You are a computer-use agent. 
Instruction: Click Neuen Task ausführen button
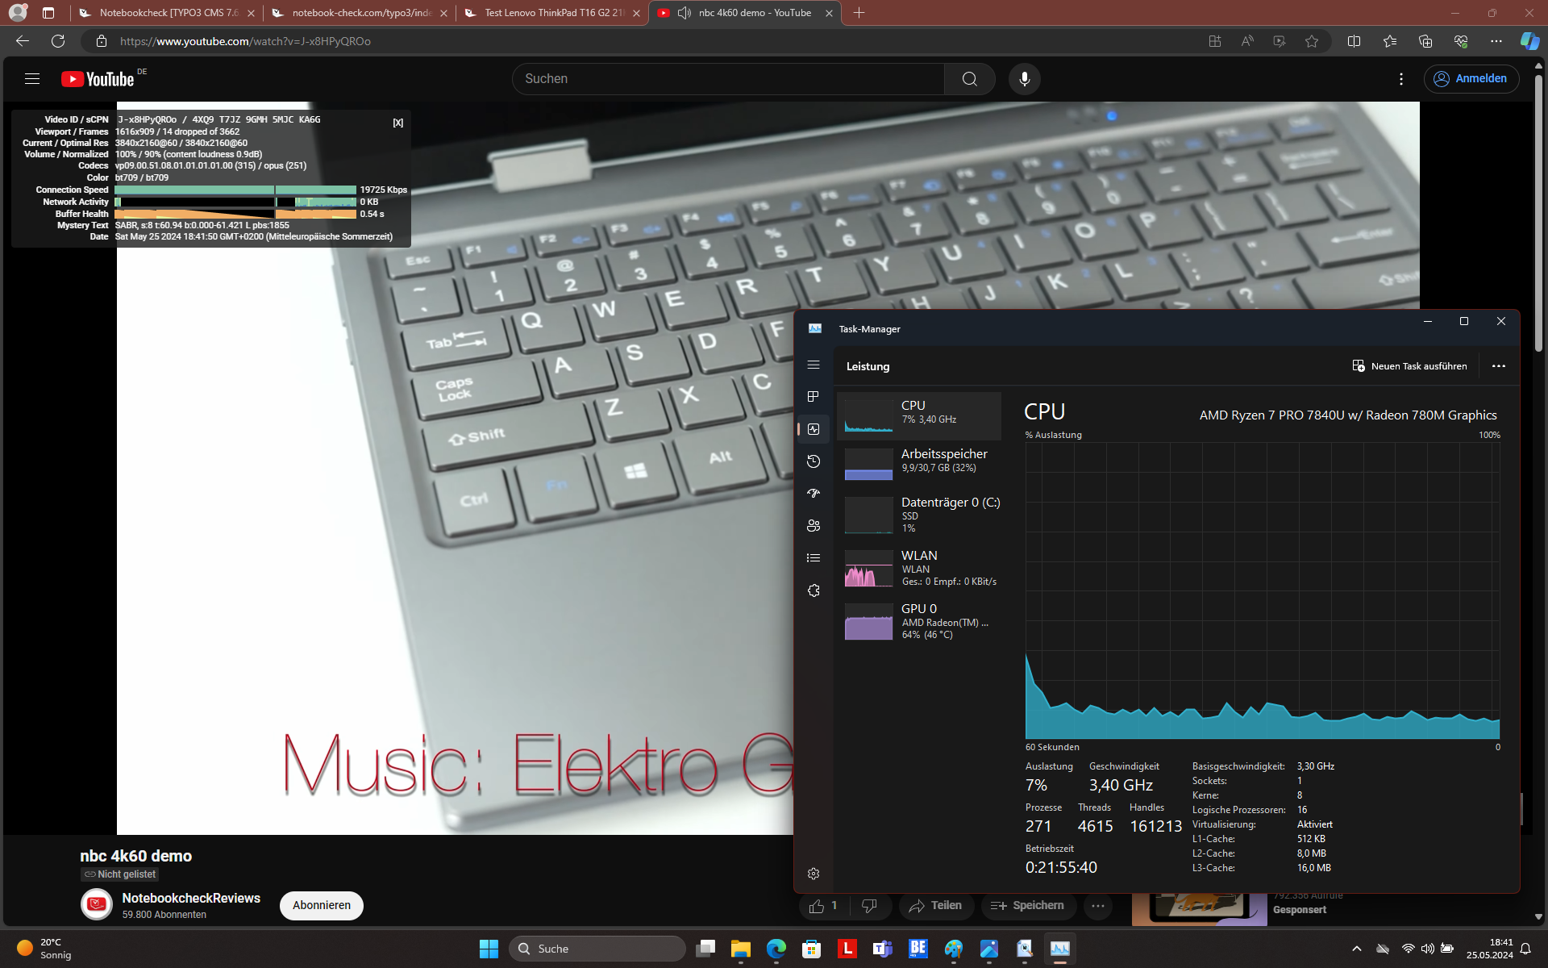(x=1409, y=366)
